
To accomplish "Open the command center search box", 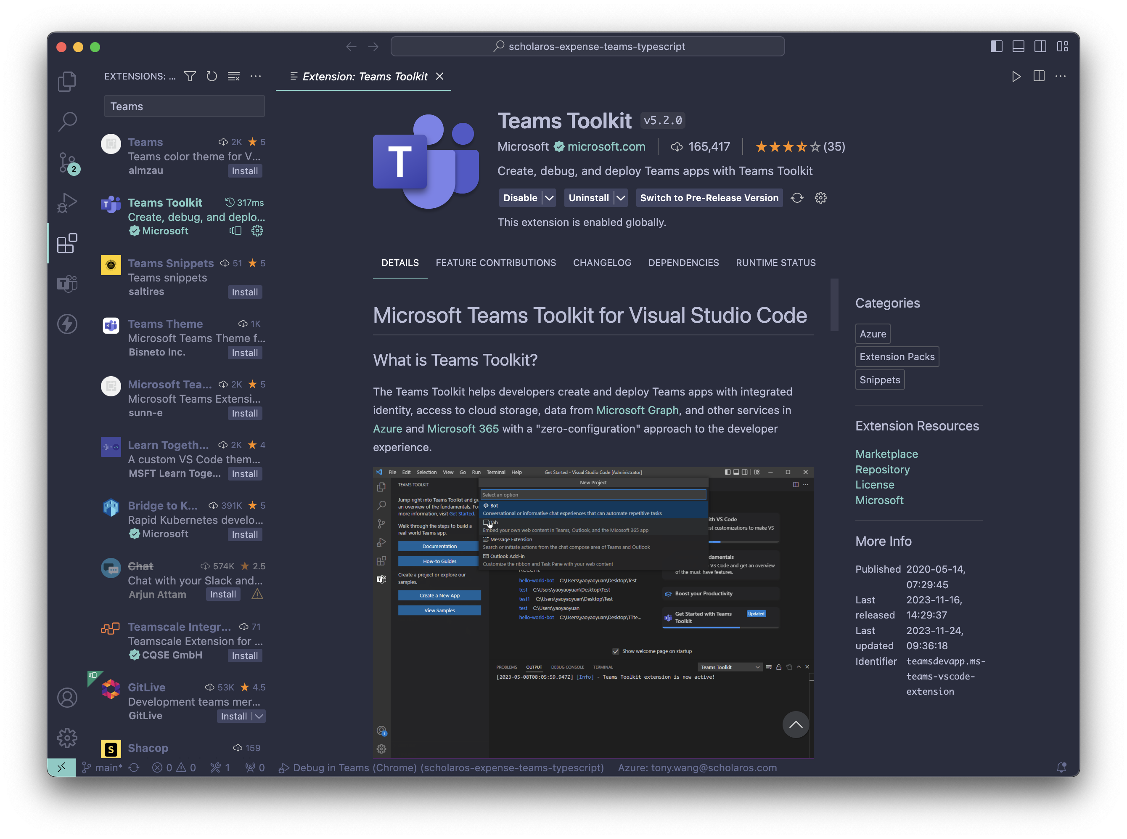I will pos(587,47).
